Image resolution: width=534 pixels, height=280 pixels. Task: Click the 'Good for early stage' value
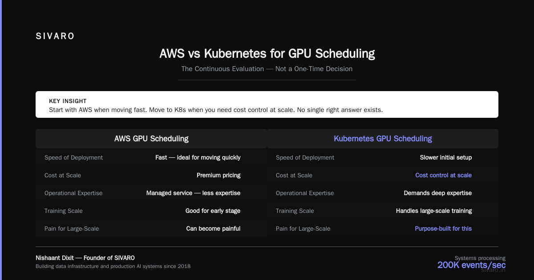coord(213,211)
